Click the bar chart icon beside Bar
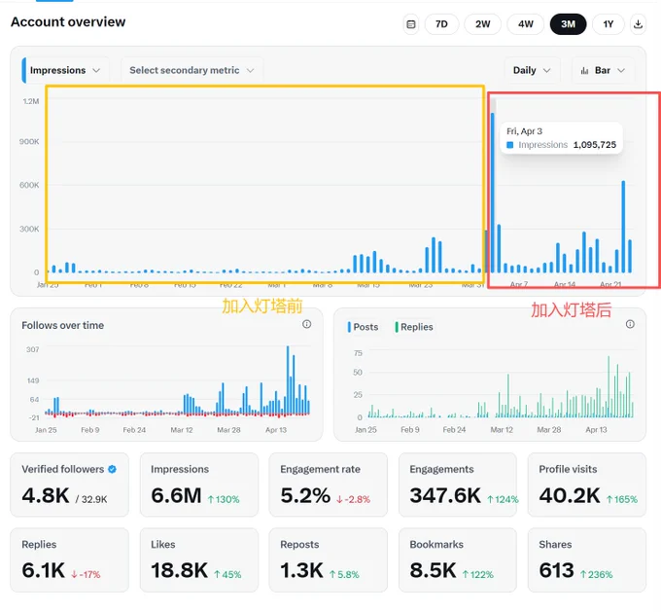Viewport: 661px width, 612px height. [x=584, y=70]
